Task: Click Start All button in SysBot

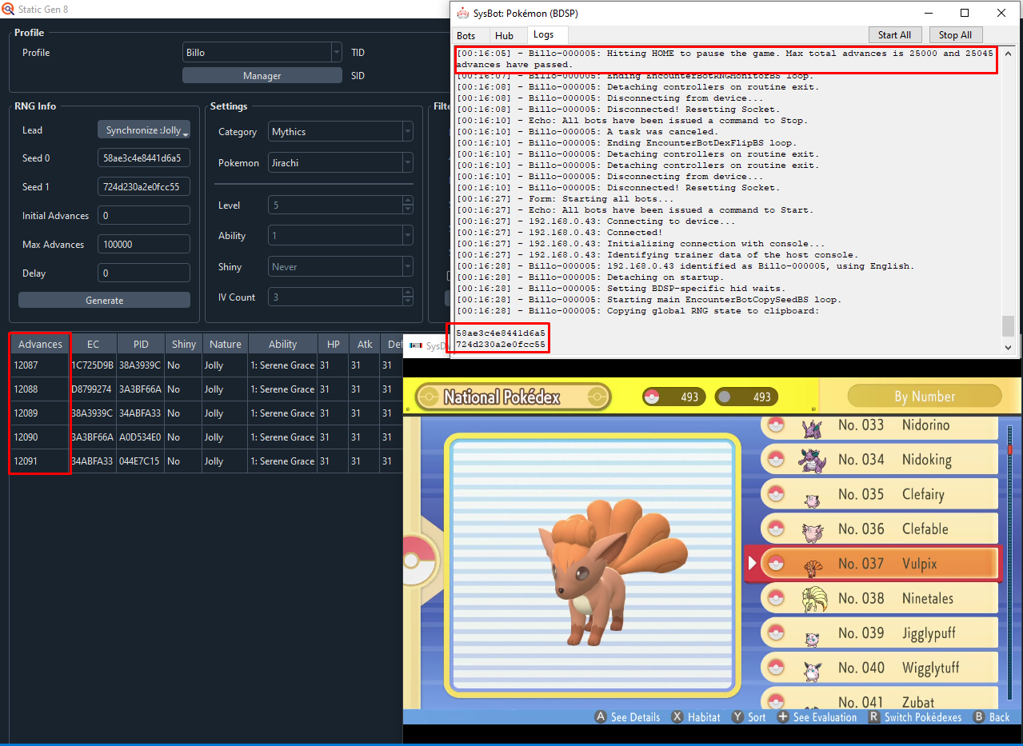Action: pyautogui.click(x=894, y=35)
